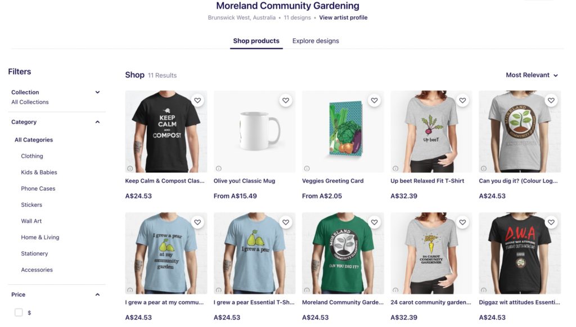The image size is (576, 327).
Task: Click heart on 24 carot community gardener shirt
Action: click(462, 222)
